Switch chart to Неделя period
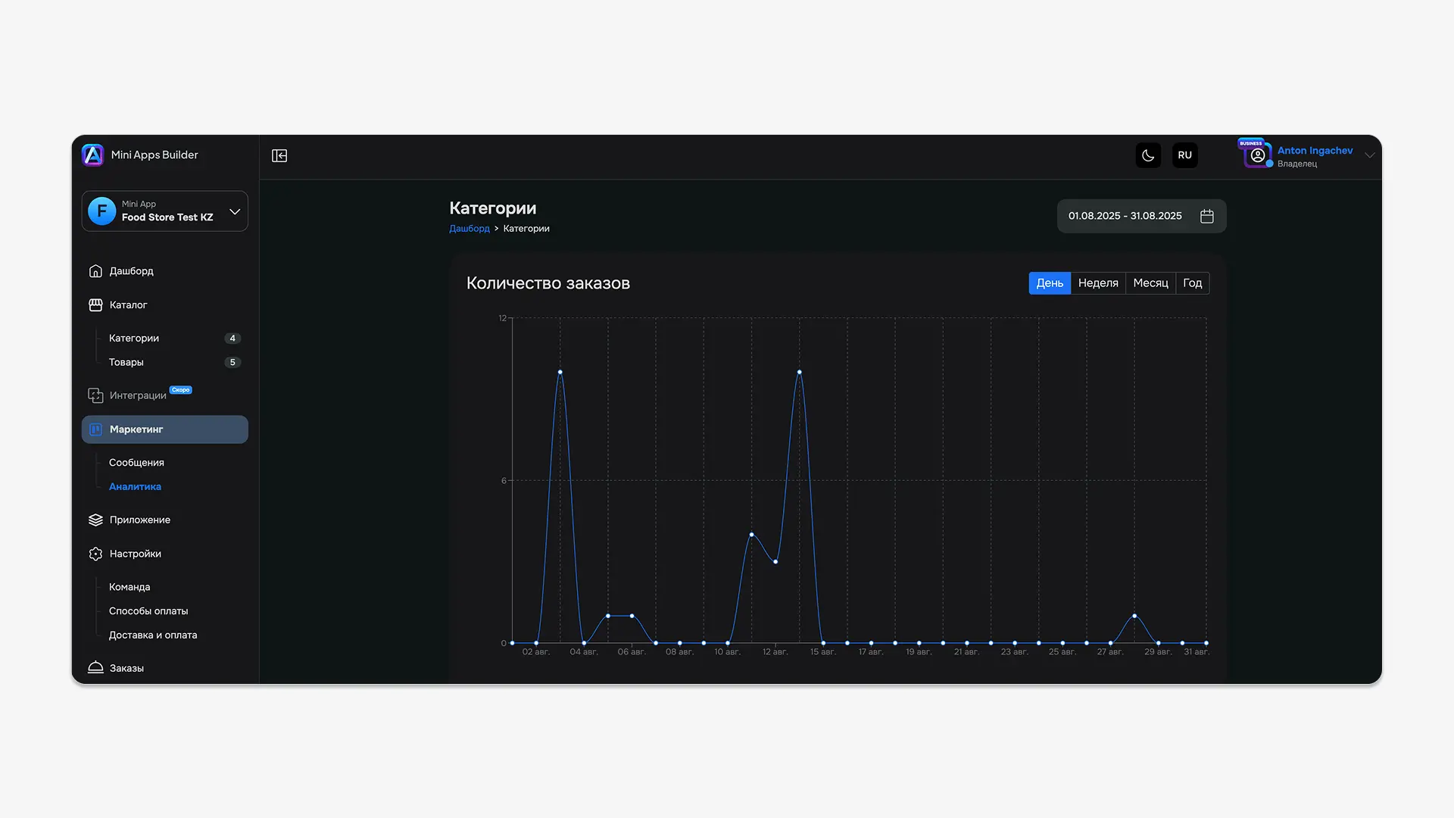1454x818 pixels. coord(1098,283)
